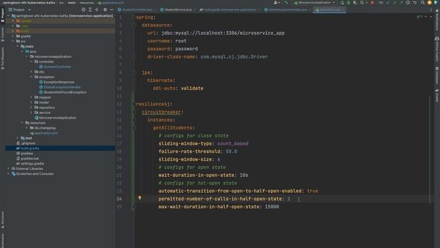Open the MicroserviceApplication run configuration dropdown
The width and height of the screenshot is (440, 248).
[x=314, y=3]
